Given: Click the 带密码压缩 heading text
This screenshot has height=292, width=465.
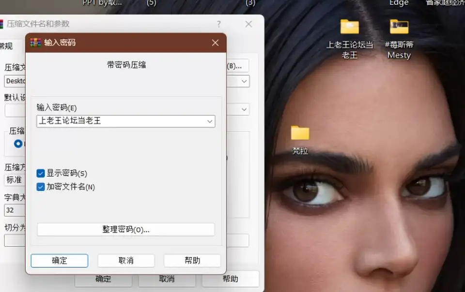Looking at the screenshot, I should (126, 65).
